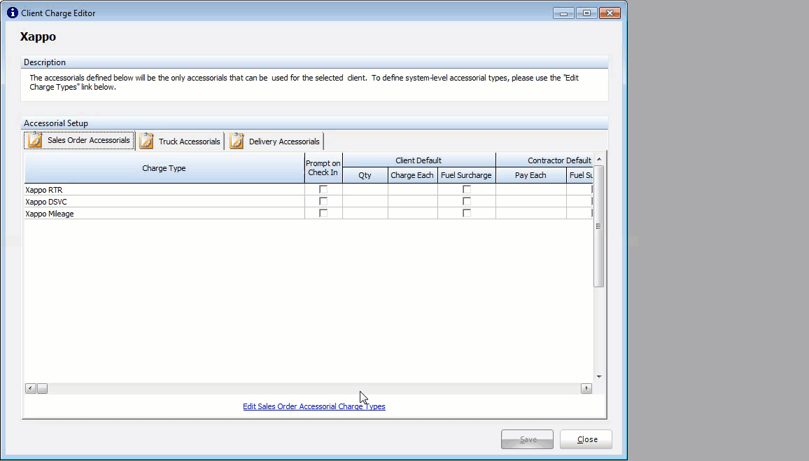Click the info icon in the title bar
The image size is (809, 461).
click(x=13, y=13)
